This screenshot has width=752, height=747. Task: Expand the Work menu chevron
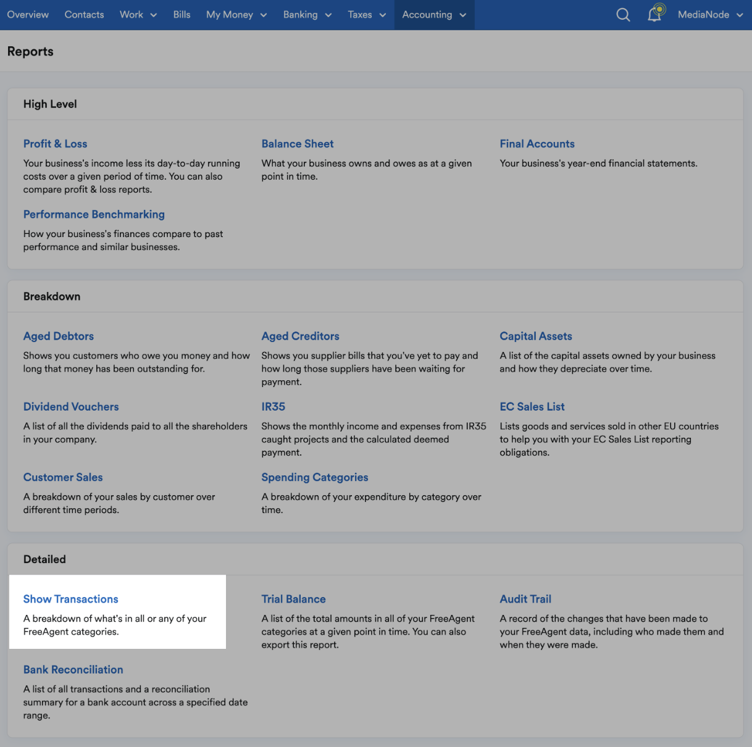coord(154,15)
